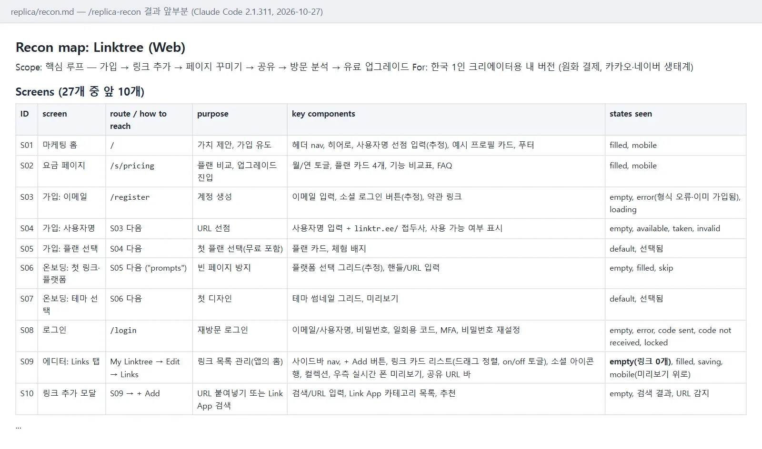762x449 pixels.
Task: Select the '마케팅 홈' screen cell
Action: click(72, 145)
